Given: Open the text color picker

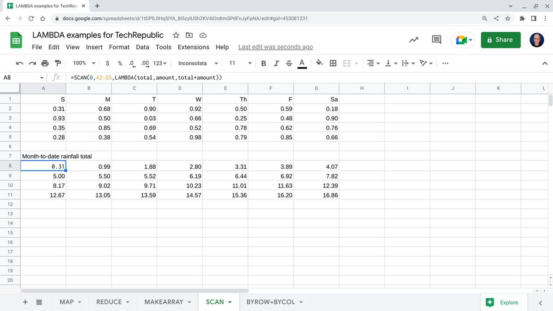Looking at the screenshot, I should (x=301, y=63).
